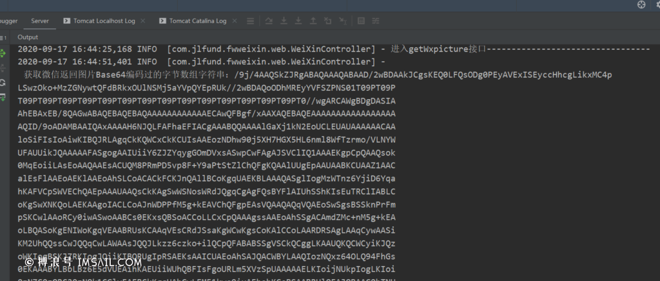The width and height of the screenshot is (660, 281).
Task: Switch to the Debugger tab
Action: [x=8, y=21]
